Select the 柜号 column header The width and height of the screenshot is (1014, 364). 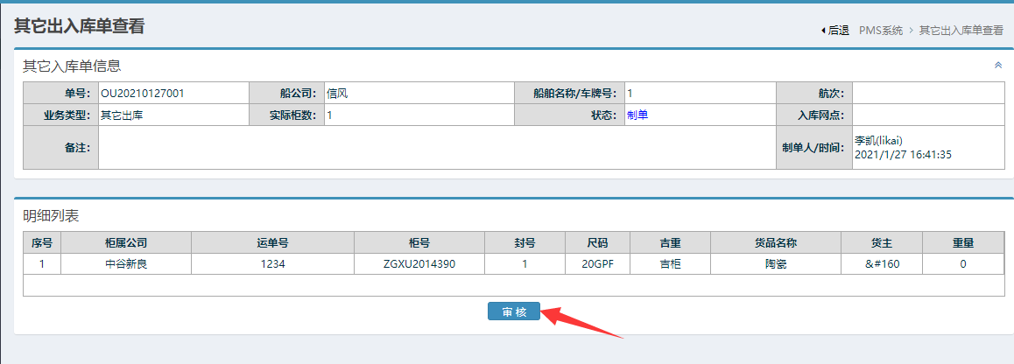[419, 242]
